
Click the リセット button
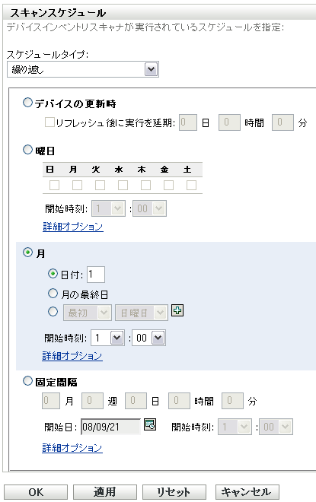pyautogui.click(x=174, y=492)
